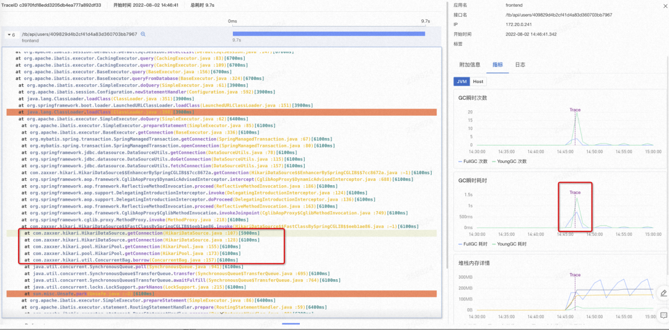Toggle the FullGC 次数 legend series
The image size is (669, 330).
(x=472, y=162)
